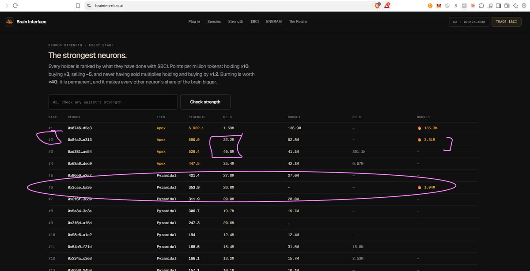Viewport: 530px width, 271px height.
Task: Open the orange circular P extension
Action: pos(430,6)
